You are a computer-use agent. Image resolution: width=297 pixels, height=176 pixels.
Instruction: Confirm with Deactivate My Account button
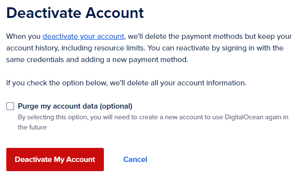[x=55, y=160]
